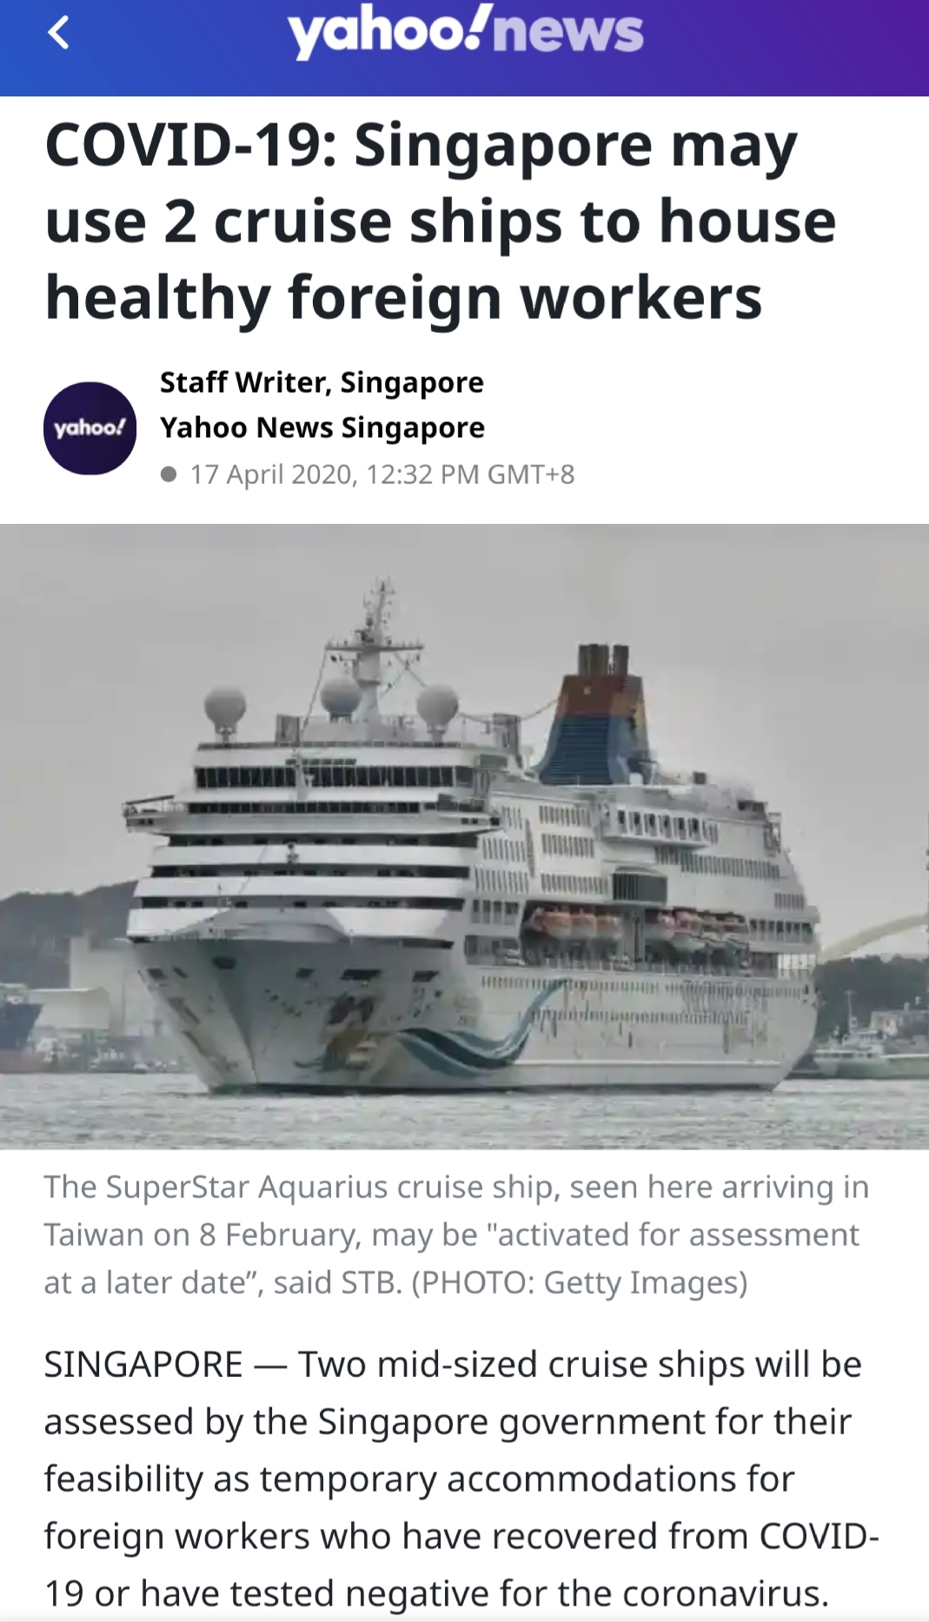Tap the 'Taiwan on 8 February' caption line
Viewport: 929px width, 1622px height.
[451, 1235]
